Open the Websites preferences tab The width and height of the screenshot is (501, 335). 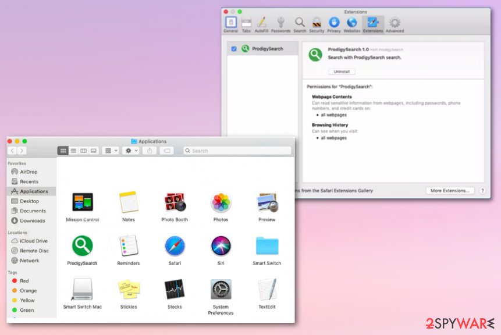(x=352, y=25)
